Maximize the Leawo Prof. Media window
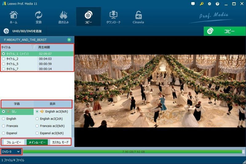The height and width of the screenshot is (164, 246). [234, 4]
